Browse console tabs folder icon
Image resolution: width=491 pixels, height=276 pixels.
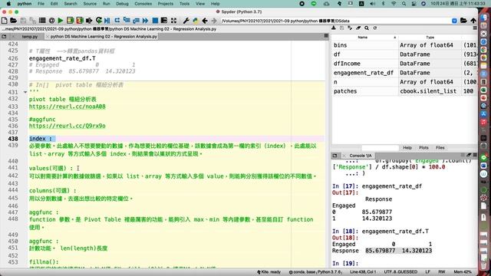point(334,156)
